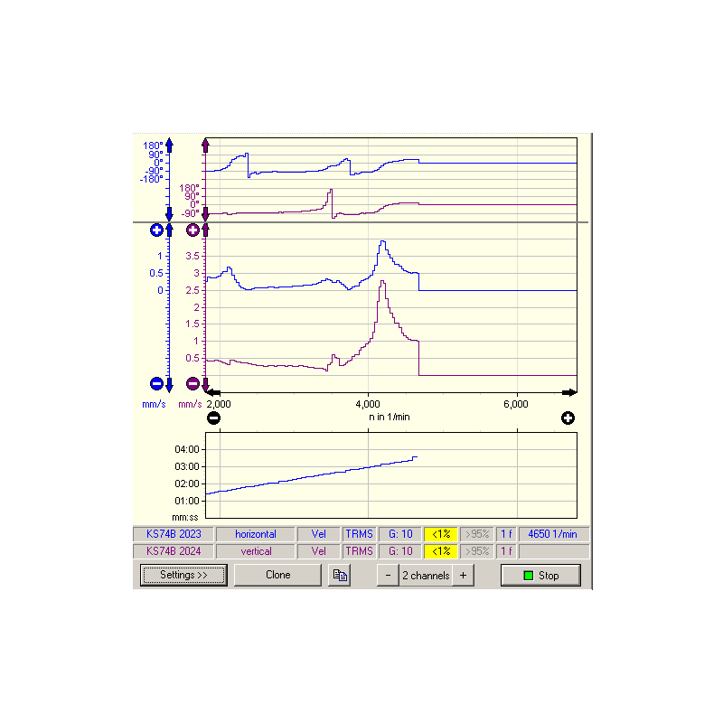Click the purple plus axis zoom icon

point(193,230)
